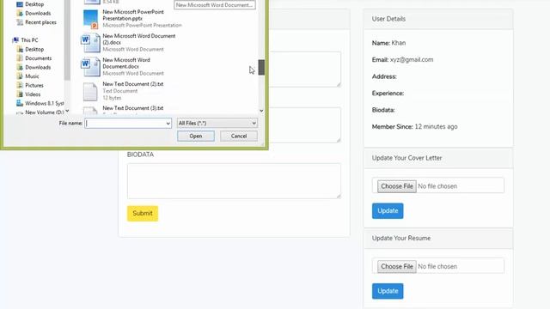
Task: Open the Videos folder icon in sidebar
Action: point(20,94)
